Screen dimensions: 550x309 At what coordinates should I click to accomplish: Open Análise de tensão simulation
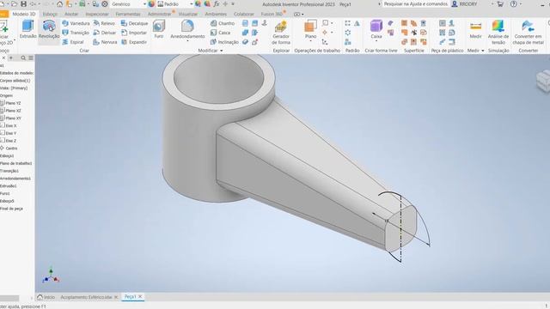click(498, 33)
